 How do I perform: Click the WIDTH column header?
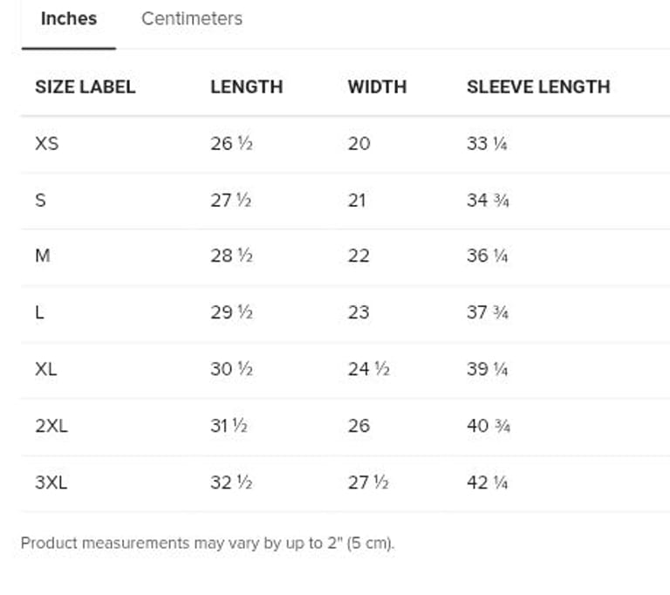[377, 86]
